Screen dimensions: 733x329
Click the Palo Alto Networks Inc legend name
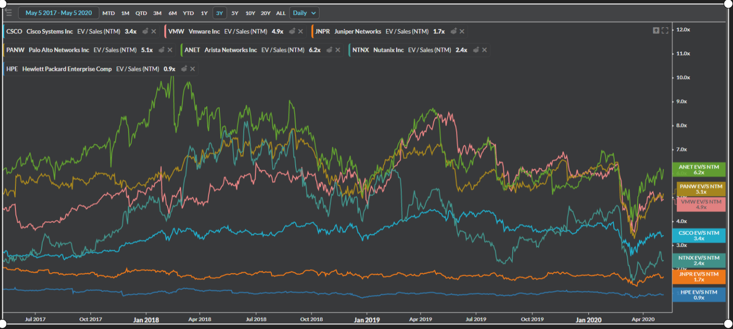tap(59, 50)
